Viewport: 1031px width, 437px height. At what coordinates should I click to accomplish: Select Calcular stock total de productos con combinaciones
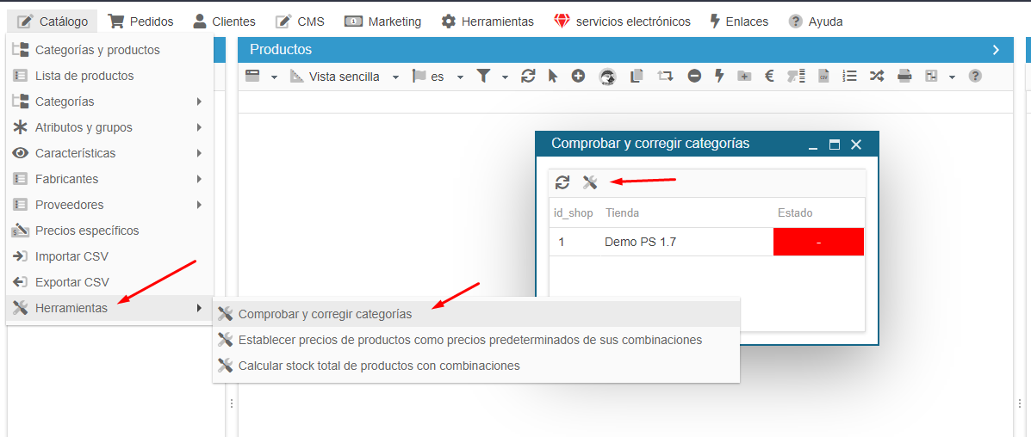click(x=379, y=366)
